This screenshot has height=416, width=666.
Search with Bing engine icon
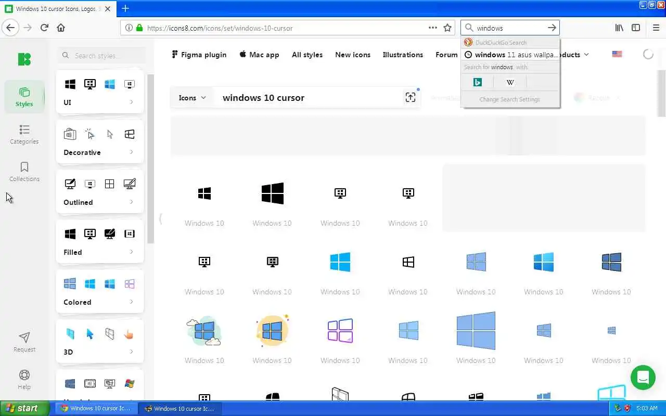click(477, 82)
